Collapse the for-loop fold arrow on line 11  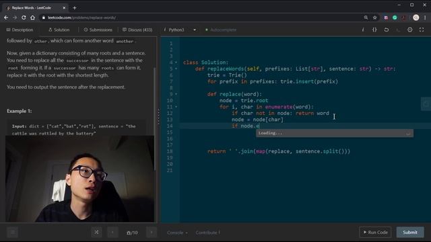click(176, 107)
